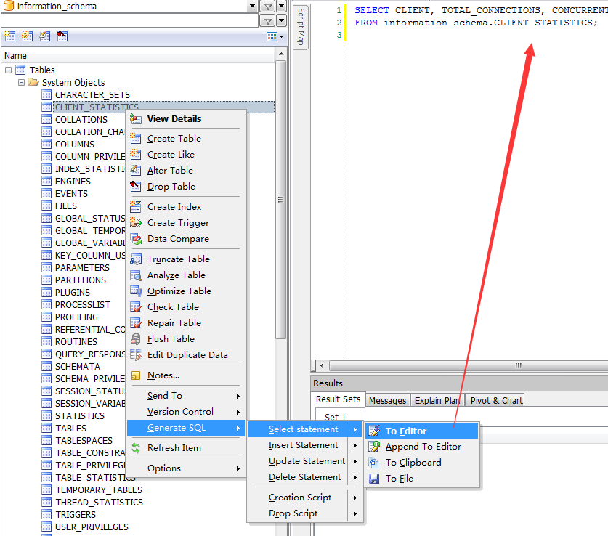
Task: Click the Alter Table toolbar icon
Action: (45, 36)
